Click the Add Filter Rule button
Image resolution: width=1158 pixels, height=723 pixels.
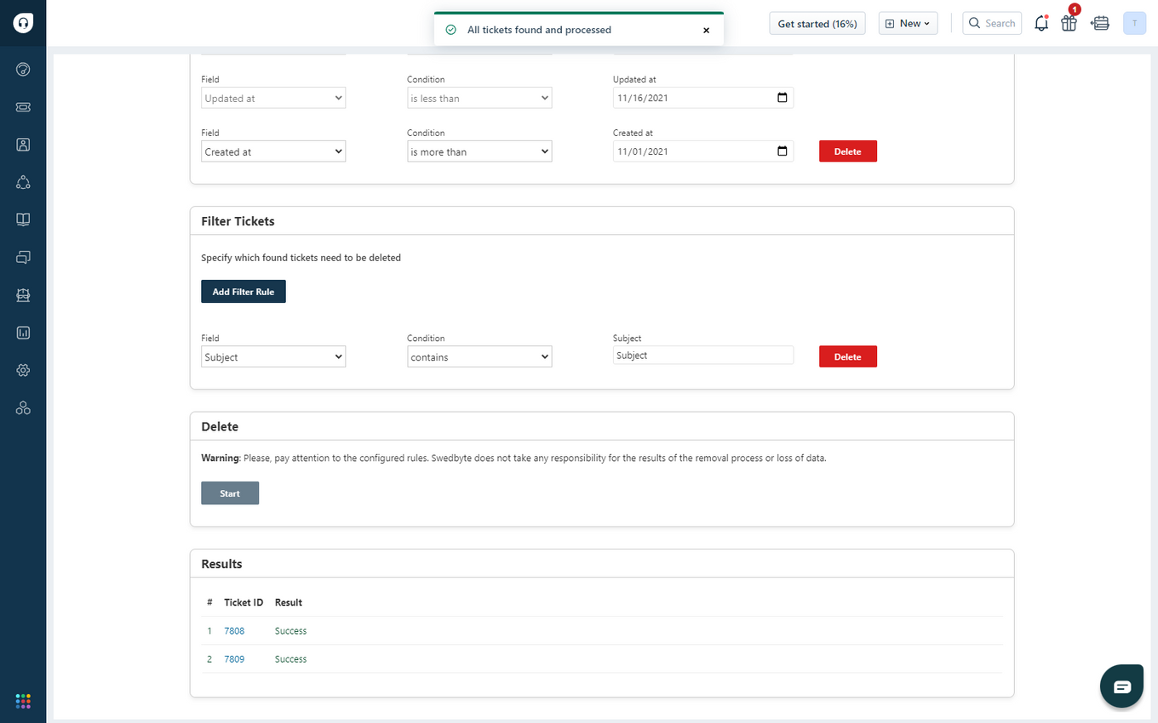click(x=244, y=291)
